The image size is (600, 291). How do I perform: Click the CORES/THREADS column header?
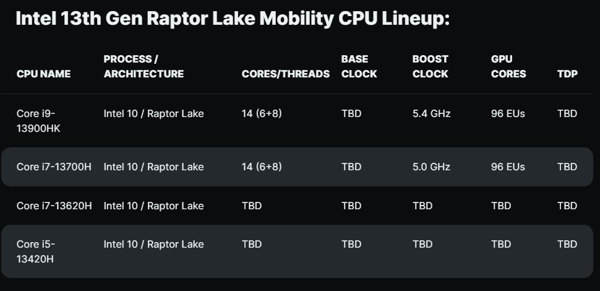tap(286, 74)
